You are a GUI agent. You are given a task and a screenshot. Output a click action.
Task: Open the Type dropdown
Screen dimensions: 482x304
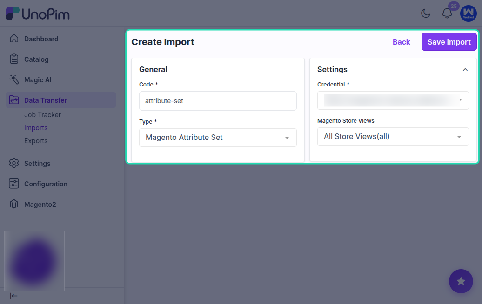point(218,138)
